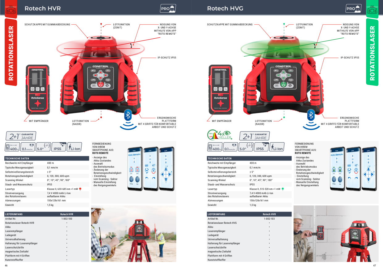Click the 2+1 Garantie Jahre badge on HVG page

tap(254, 136)
